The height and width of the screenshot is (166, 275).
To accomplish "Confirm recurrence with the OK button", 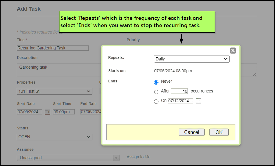I will coord(219,132).
